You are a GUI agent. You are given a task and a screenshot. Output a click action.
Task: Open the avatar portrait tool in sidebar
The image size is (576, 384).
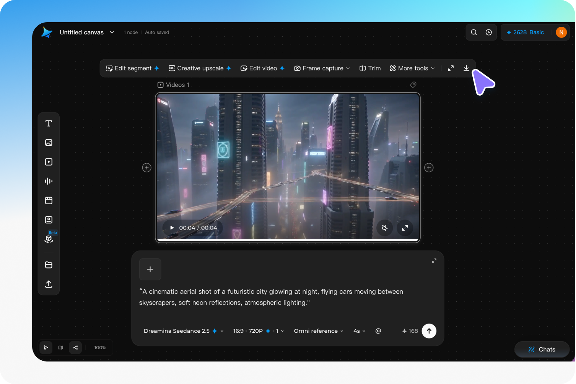[49, 220]
